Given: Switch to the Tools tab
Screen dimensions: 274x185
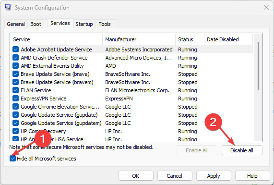Looking at the screenshot, I should point(105,24).
